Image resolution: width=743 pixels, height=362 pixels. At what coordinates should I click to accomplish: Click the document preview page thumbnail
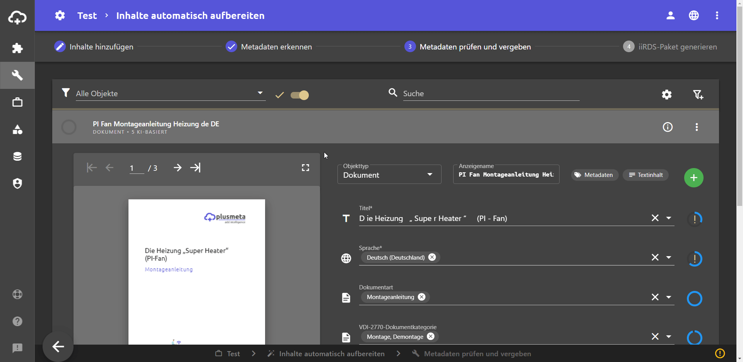(197, 272)
